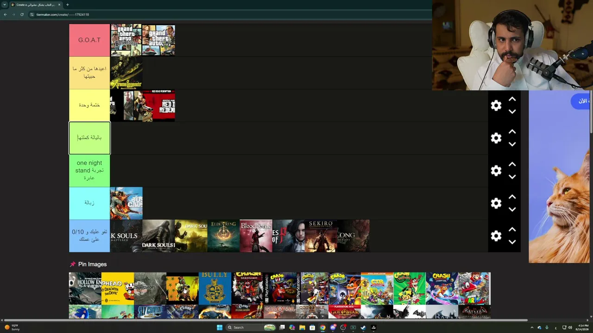Go back in the browser
The height and width of the screenshot is (333, 593).
(5, 14)
